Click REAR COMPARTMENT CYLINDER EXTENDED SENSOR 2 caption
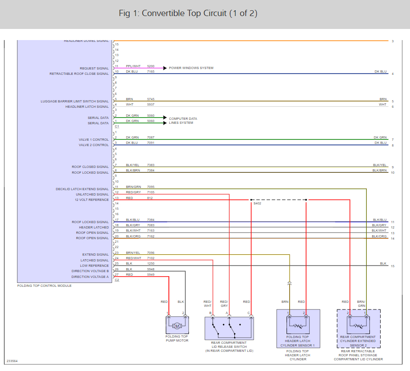This screenshot has height=371, width=410. (x=358, y=341)
